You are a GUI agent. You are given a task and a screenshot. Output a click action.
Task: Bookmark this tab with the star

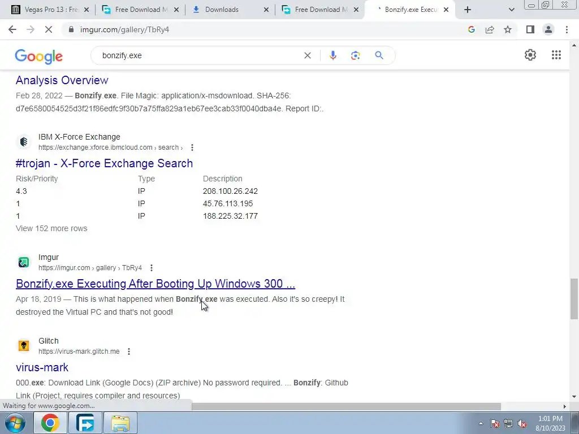pyautogui.click(x=508, y=29)
